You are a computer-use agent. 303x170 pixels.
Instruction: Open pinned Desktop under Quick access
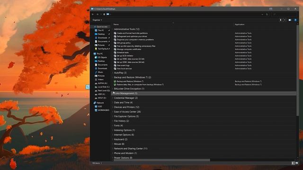click(101, 34)
